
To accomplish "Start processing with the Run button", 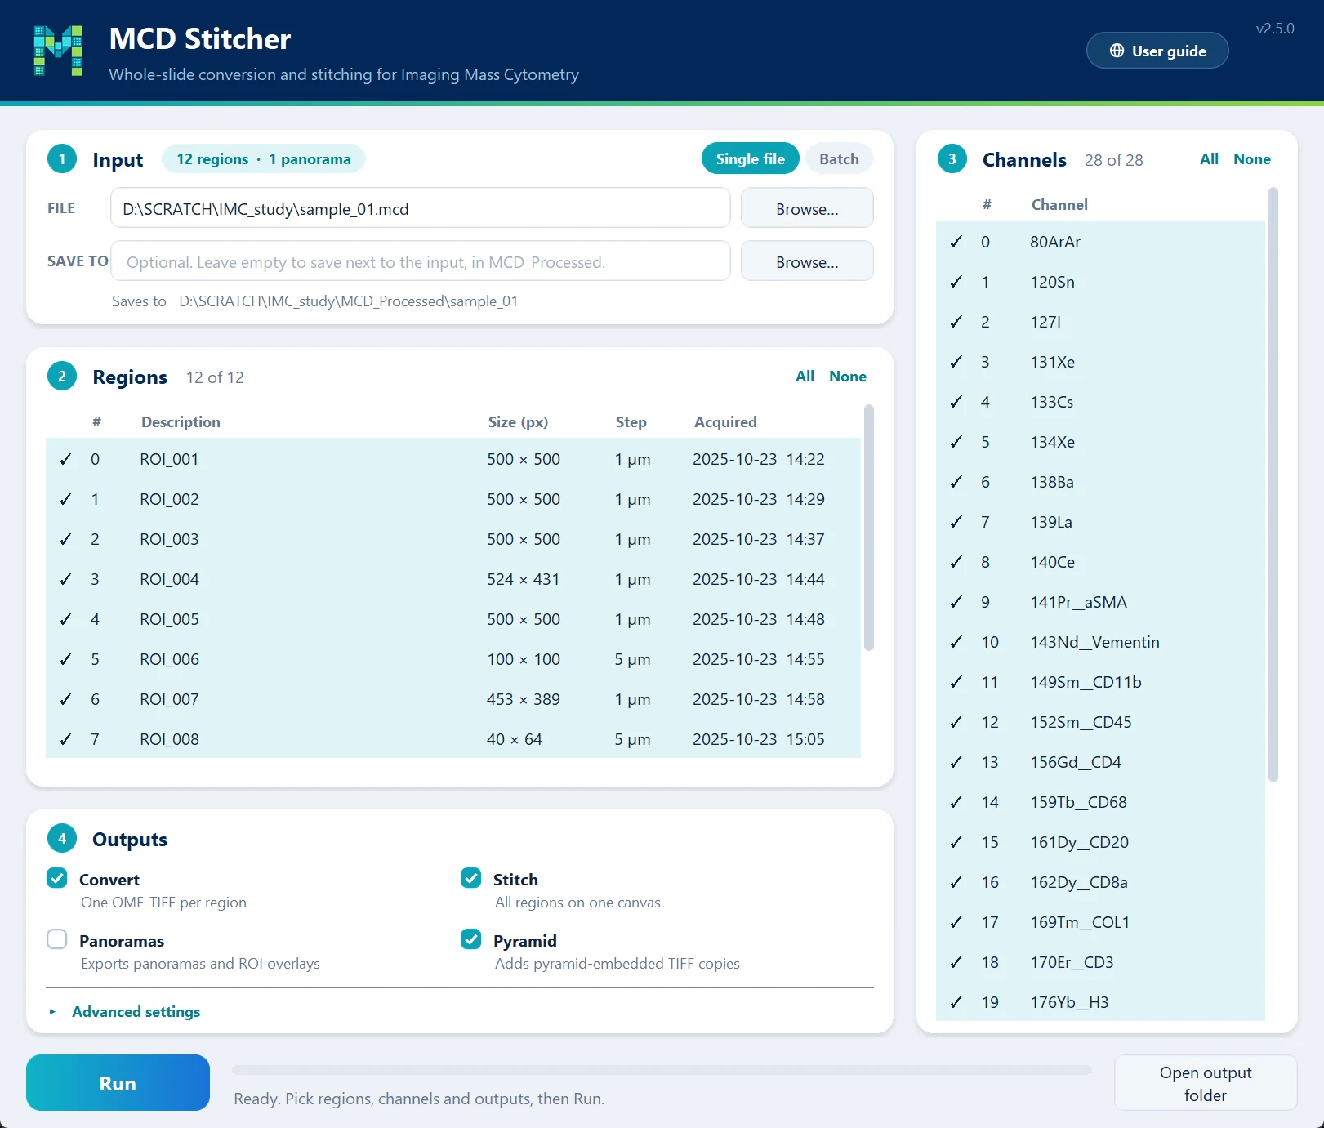I will [118, 1083].
